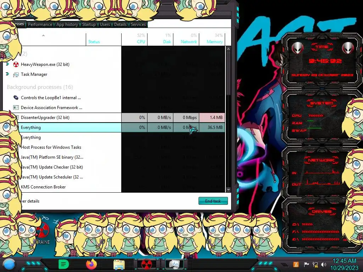This screenshot has width=363, height=272.
Task: Click the process list scroll-up arrow
Action: (x=229, y=49)
